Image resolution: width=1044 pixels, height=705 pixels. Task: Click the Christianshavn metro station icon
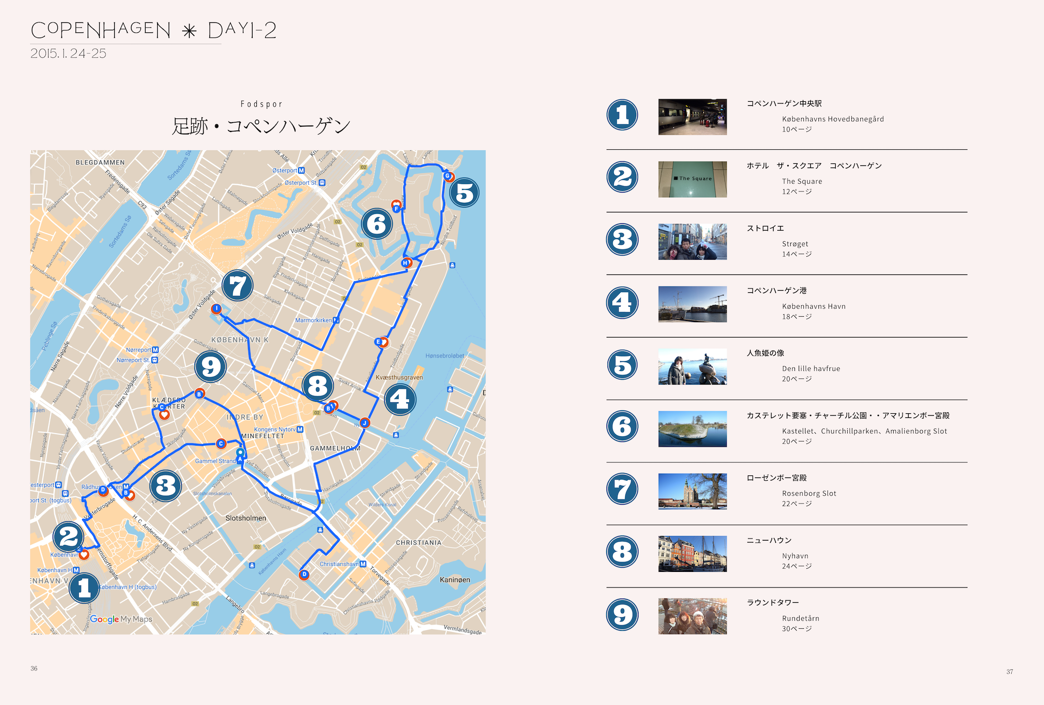pos(363,564)
